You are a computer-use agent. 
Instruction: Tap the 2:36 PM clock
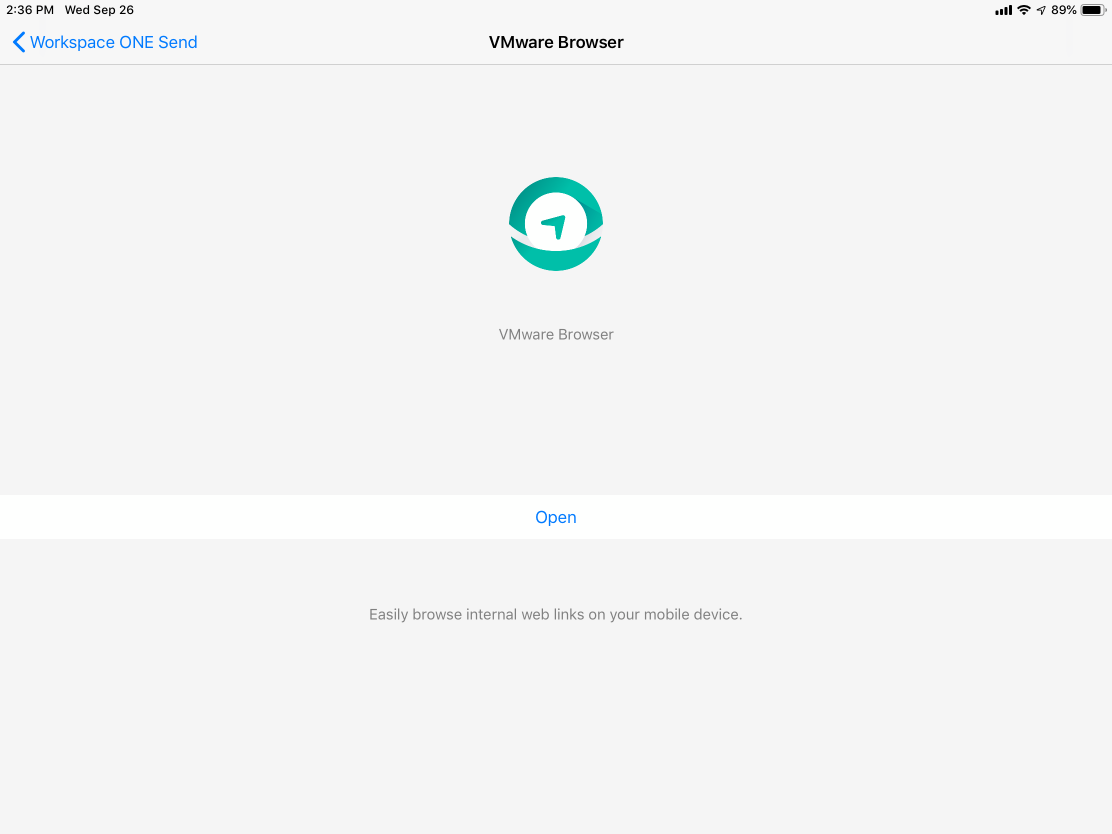coord(30,10)
